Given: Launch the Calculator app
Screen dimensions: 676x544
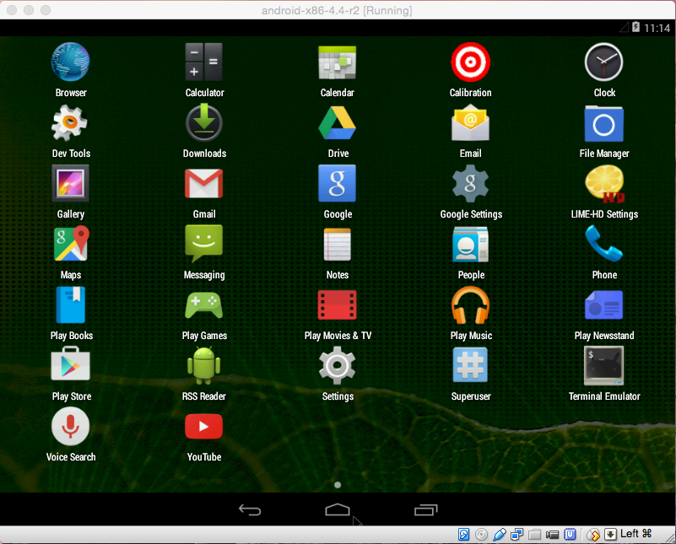Looking at the screenshot, I should click(x=204, y=62).
